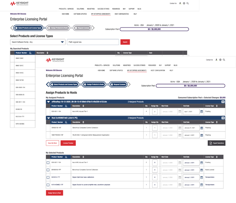Click the Subscription Pool progress bar in front page

[190, 86]
